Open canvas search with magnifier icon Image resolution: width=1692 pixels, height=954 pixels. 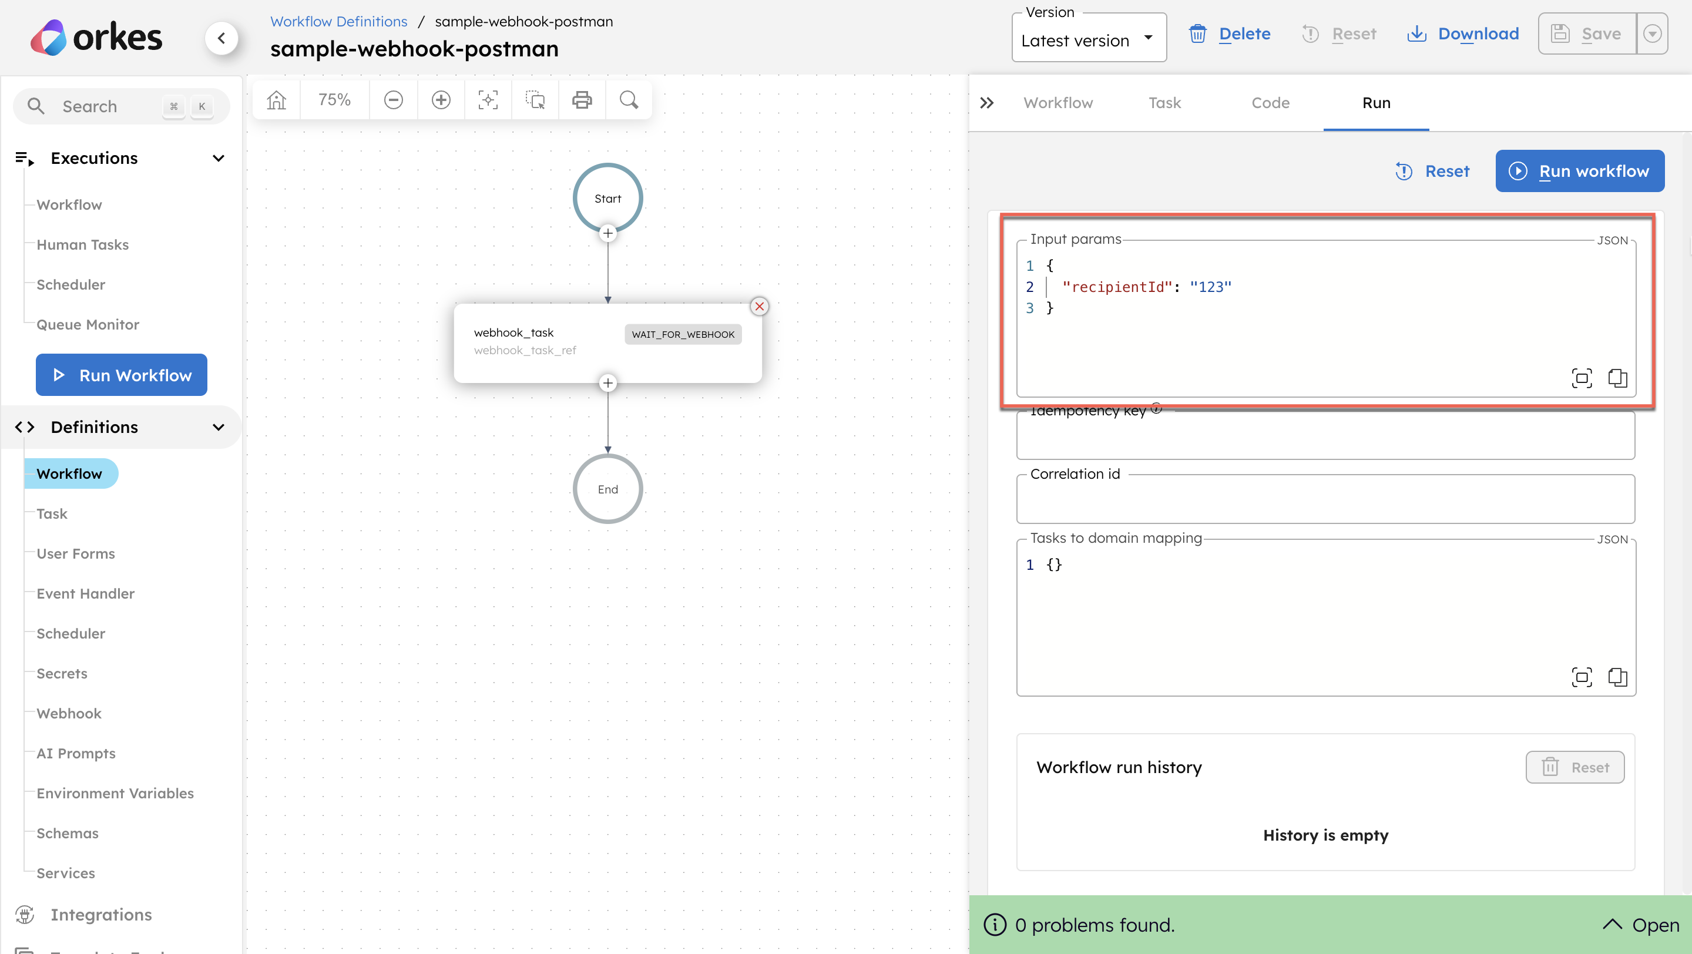click(x=629, y=100)
